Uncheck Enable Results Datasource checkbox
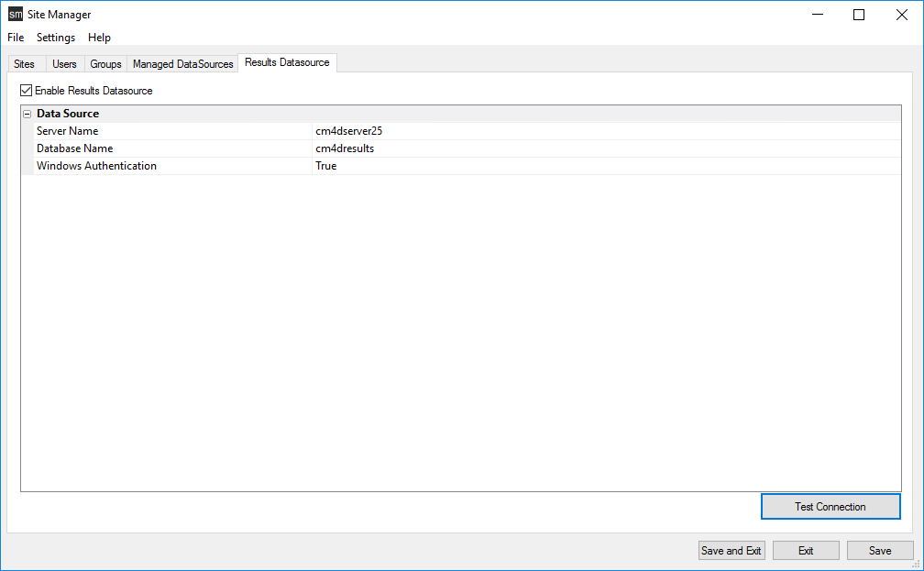This screenshot has height=571, width=924. [26, 91]
